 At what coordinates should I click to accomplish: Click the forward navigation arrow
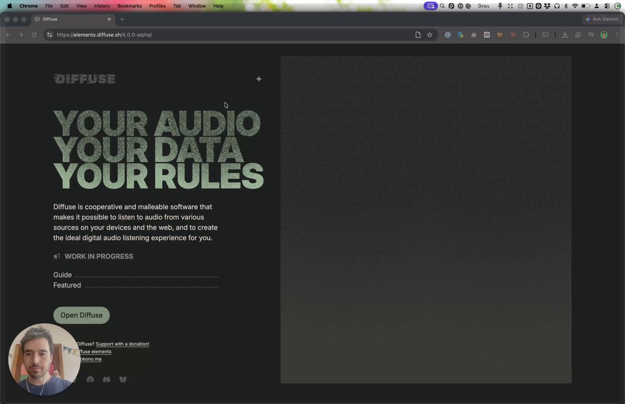point(21,35)
